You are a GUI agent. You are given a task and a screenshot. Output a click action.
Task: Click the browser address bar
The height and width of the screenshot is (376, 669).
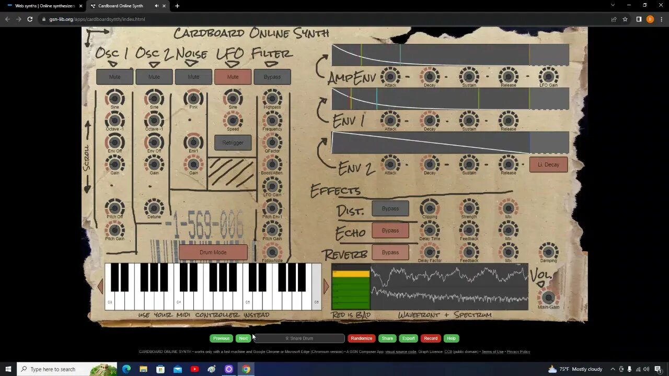324,19
